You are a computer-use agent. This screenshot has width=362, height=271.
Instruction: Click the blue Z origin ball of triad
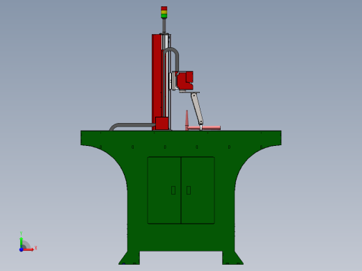tap(21, 249)
